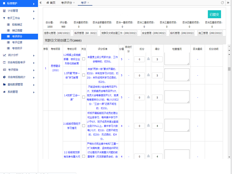The image size is (232, 174).
Task: Click the pie chart icon beside 非自有船舶统计
Action: click(x=4, y=77)
